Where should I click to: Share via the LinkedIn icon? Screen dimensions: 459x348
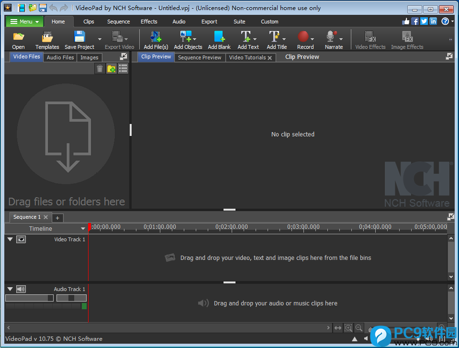click(433, 21)
